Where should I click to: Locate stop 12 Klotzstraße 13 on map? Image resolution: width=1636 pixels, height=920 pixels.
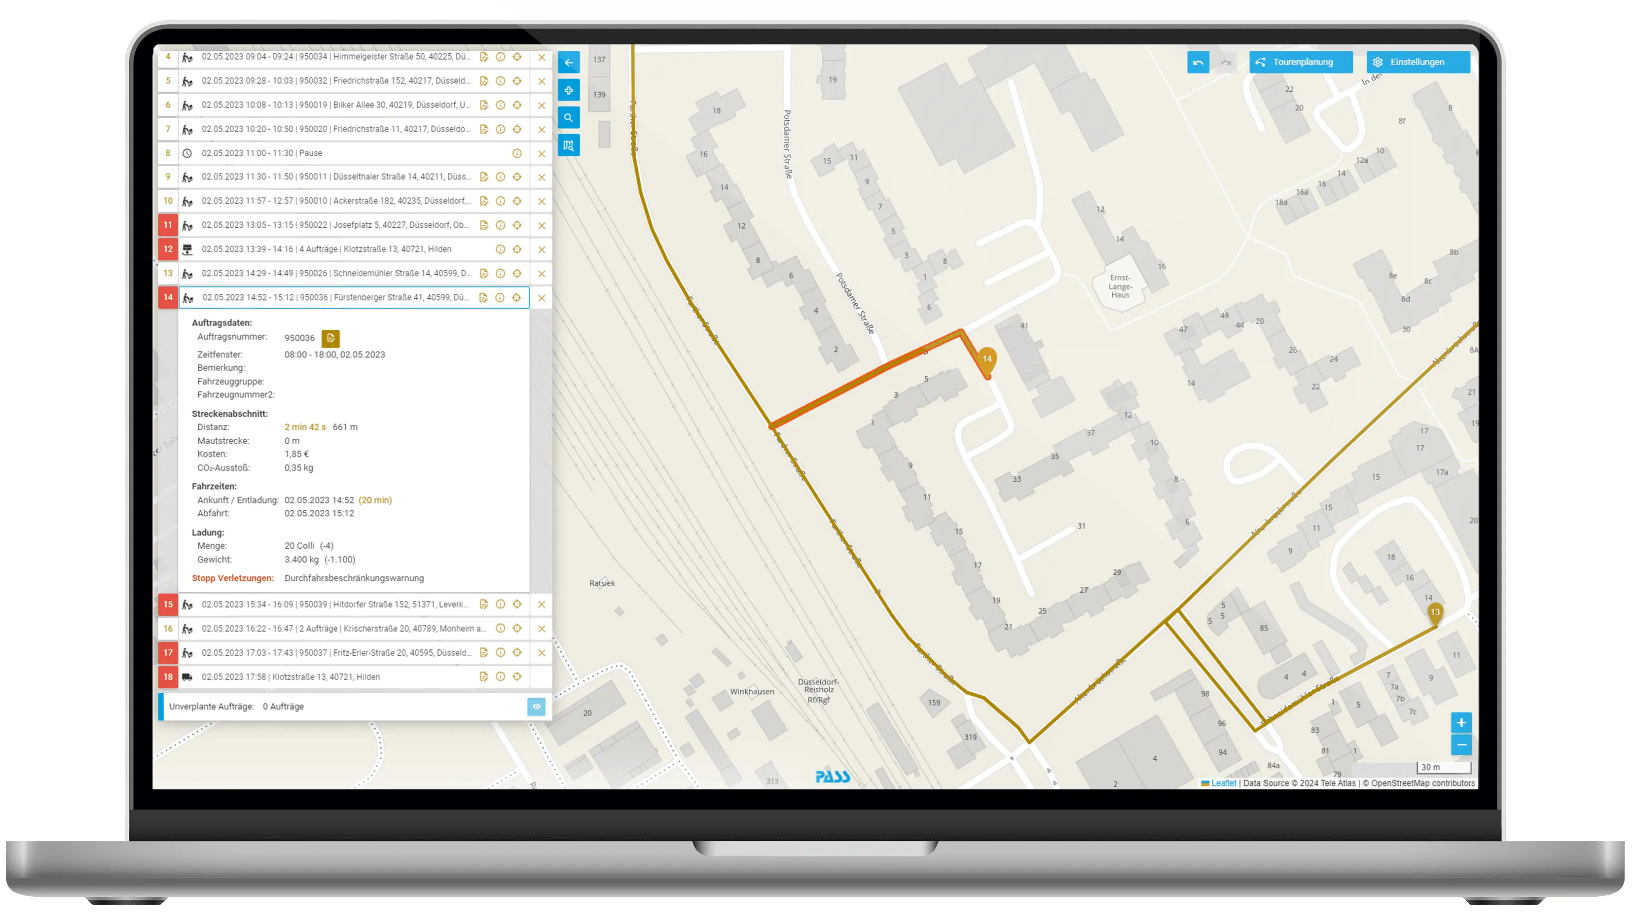(517, 249)
